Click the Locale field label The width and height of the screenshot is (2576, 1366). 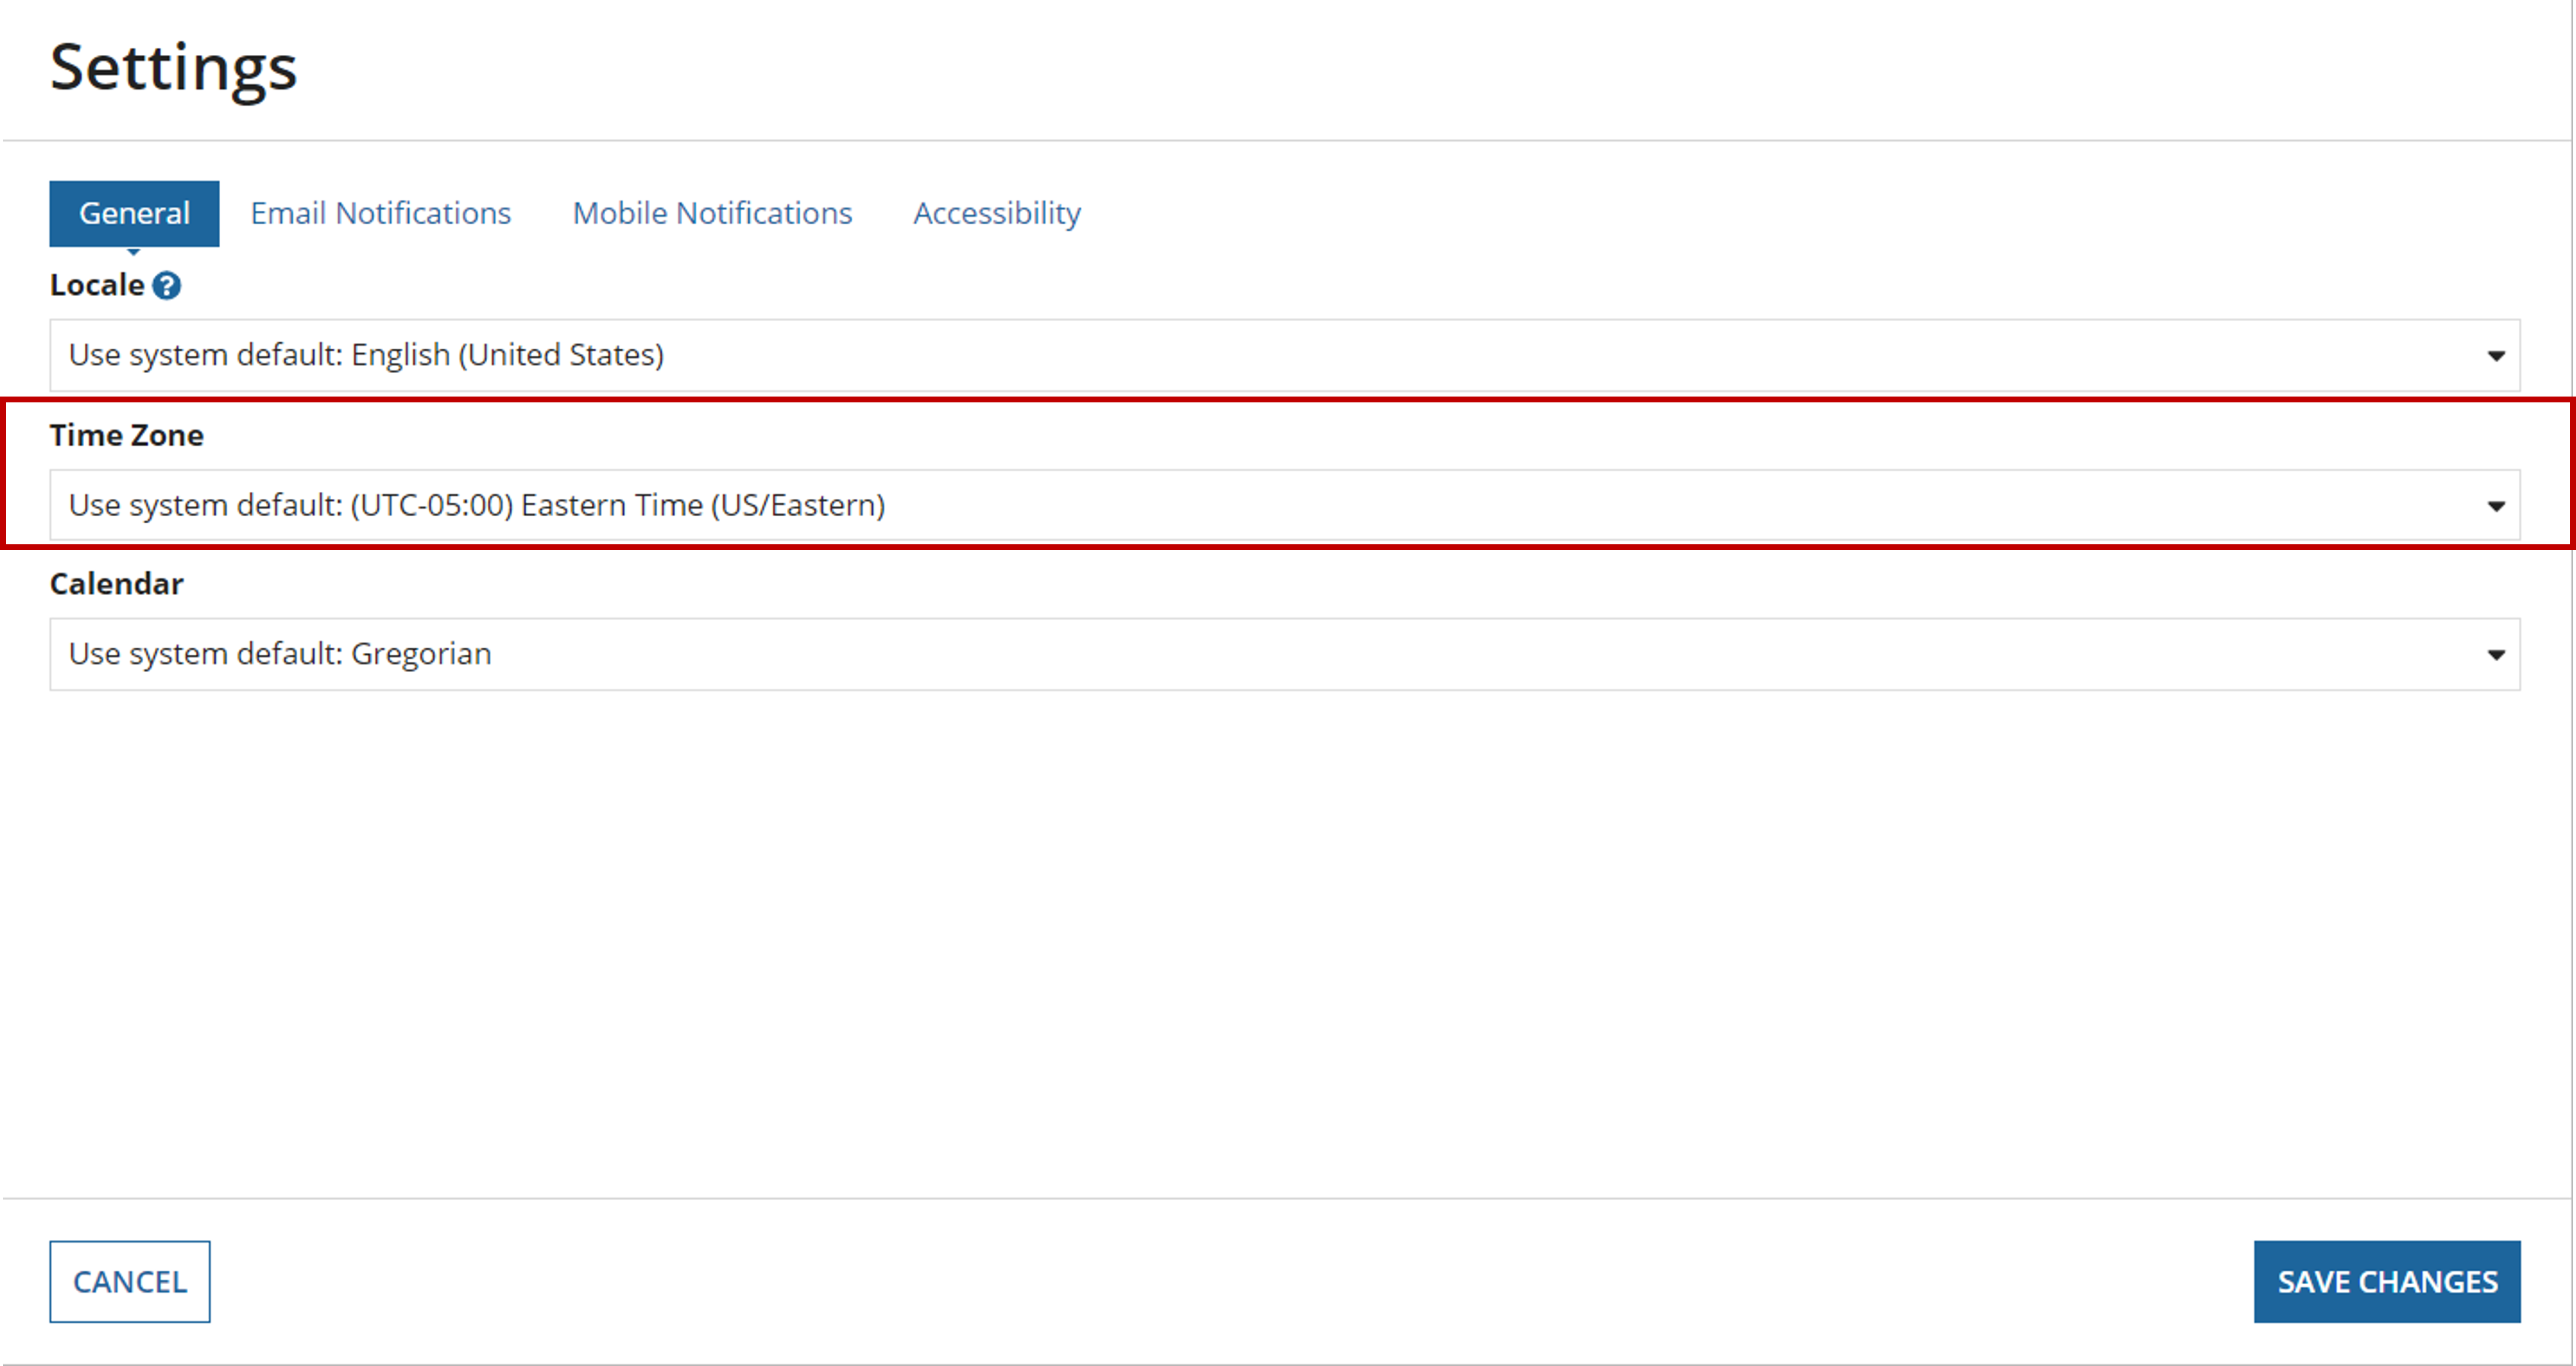(97, 285)
